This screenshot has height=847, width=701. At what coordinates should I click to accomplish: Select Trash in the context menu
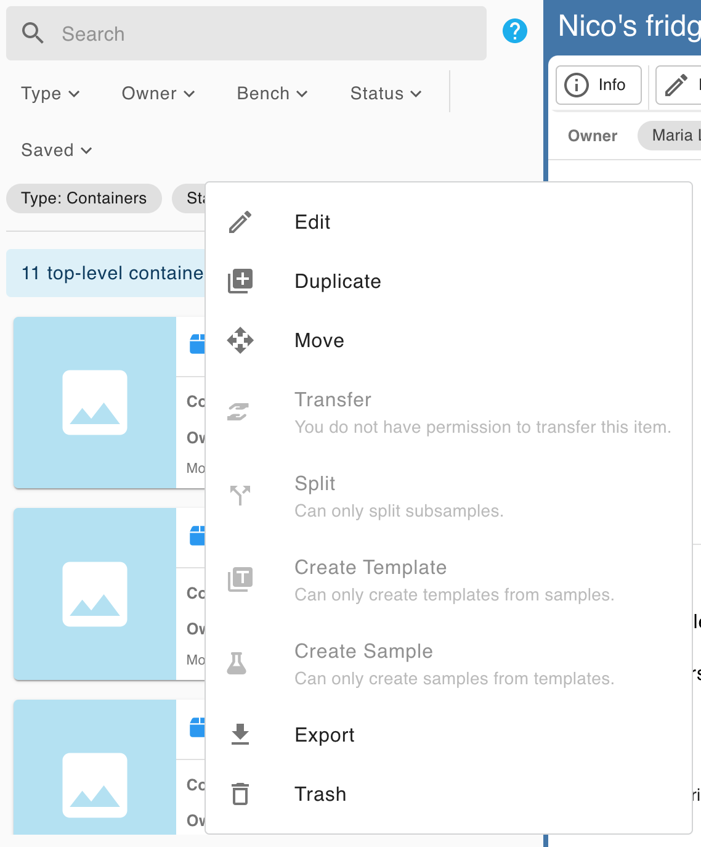click(448, 794)
